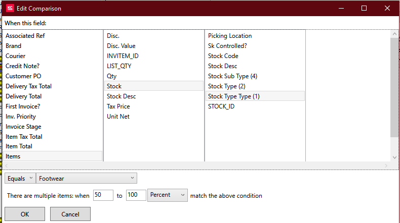This screenshot has height=223, width=400.
Task: Click the Cancel button
Action: tap(70, 214)
